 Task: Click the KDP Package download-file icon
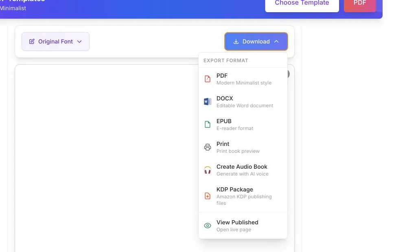[x=208, y=196]
